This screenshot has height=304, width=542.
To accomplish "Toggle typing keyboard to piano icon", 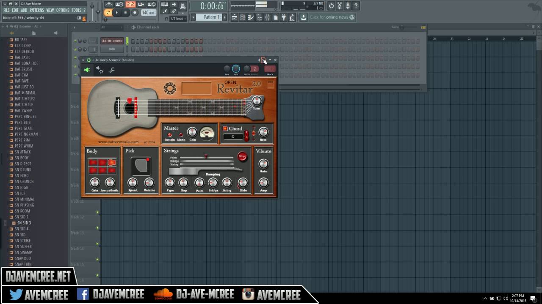I will click(x=165, y=4).
